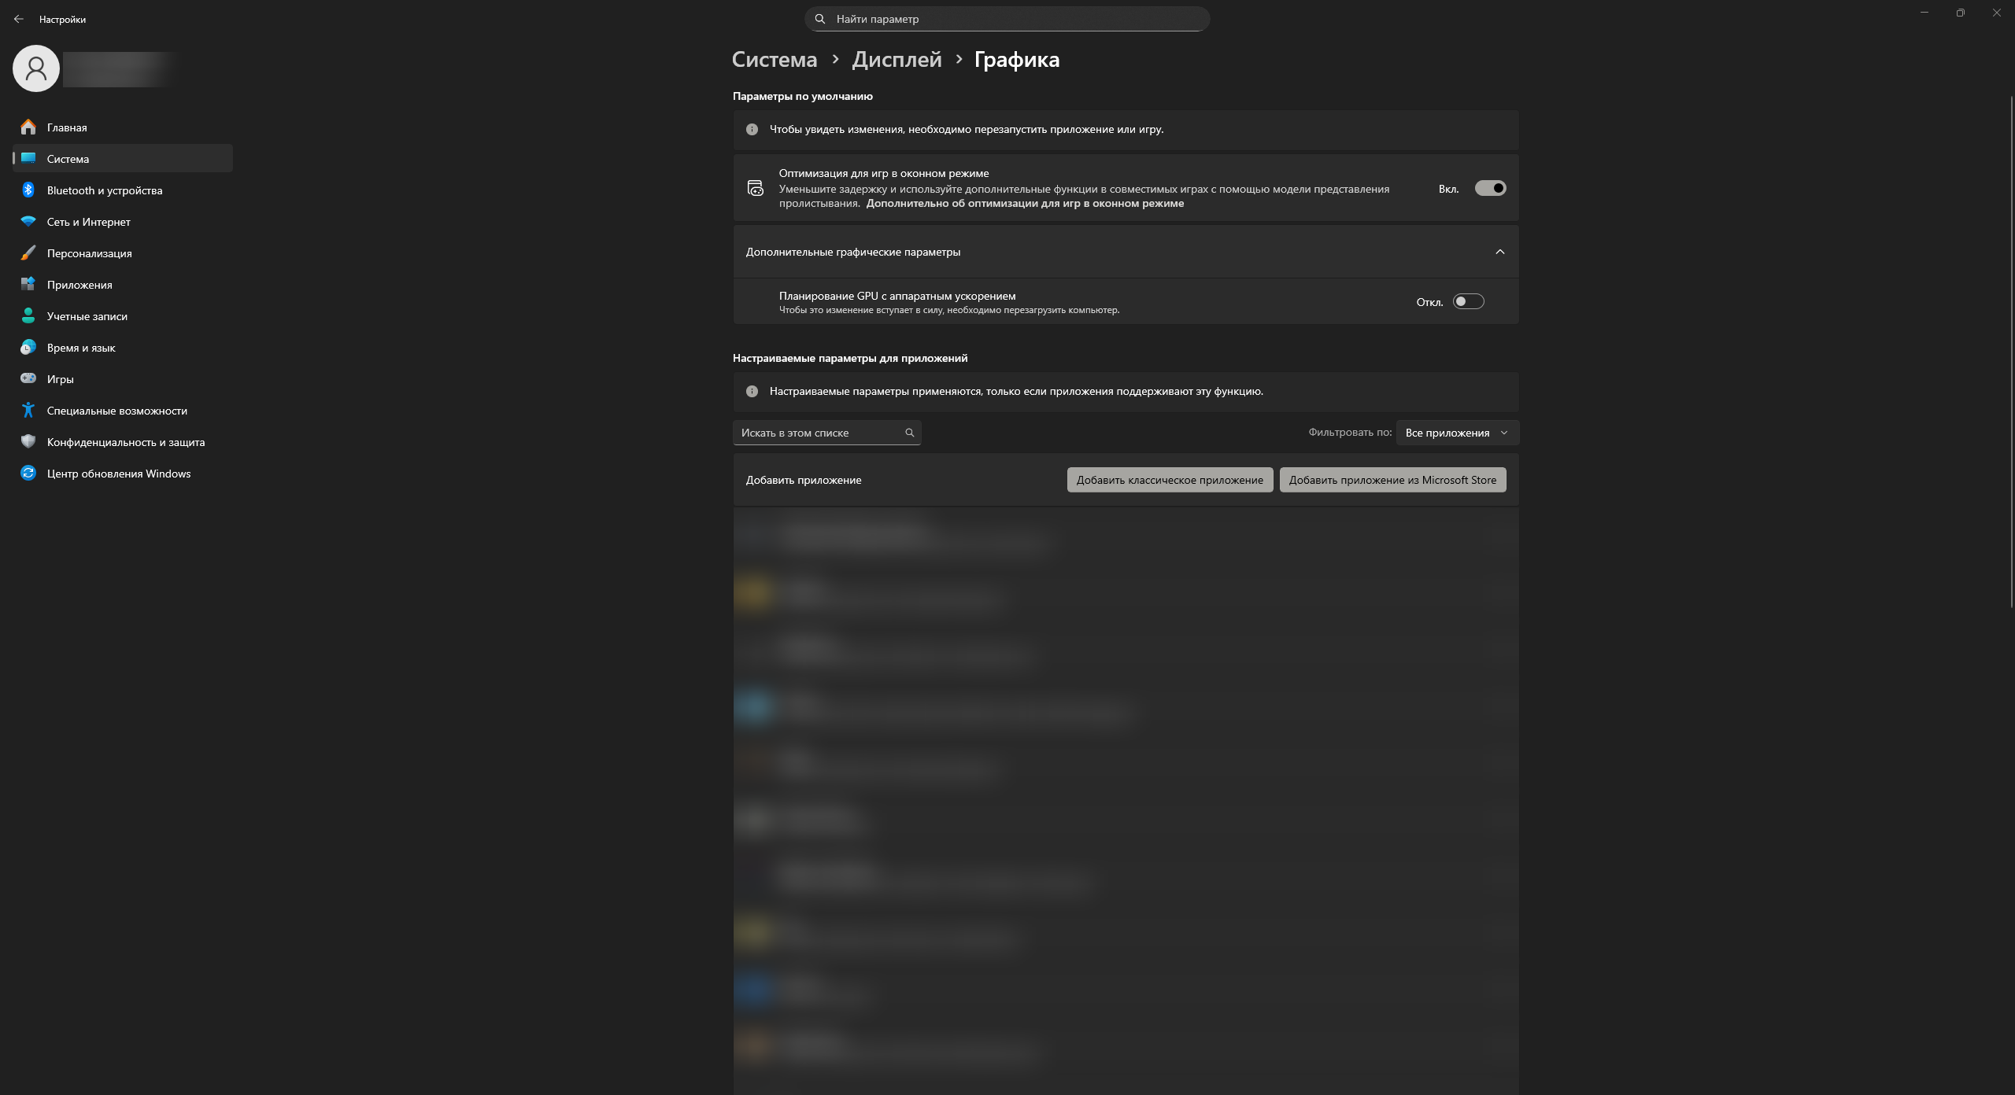Click the Специальные возможности accessibility icon
This screenshot has width=2015, height=1095.
click(28, 410)
